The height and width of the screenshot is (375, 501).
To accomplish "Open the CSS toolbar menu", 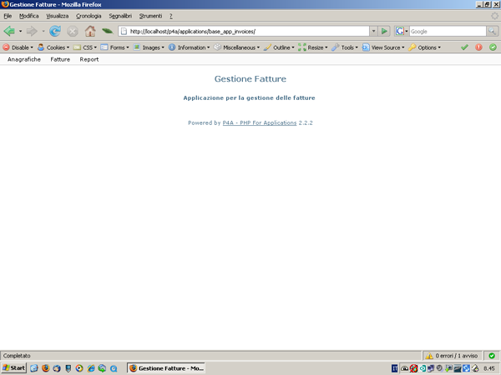I will coord(84,47).
